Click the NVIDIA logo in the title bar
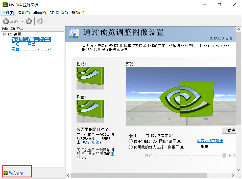 [5, 5]
